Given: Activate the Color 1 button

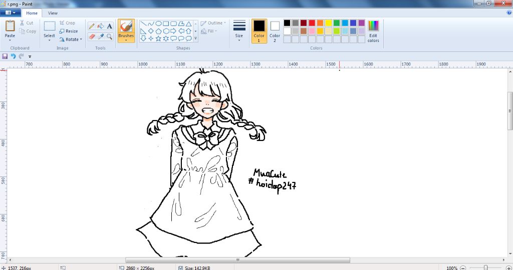Looking at the screenshot, I should (x=259, y=30).
